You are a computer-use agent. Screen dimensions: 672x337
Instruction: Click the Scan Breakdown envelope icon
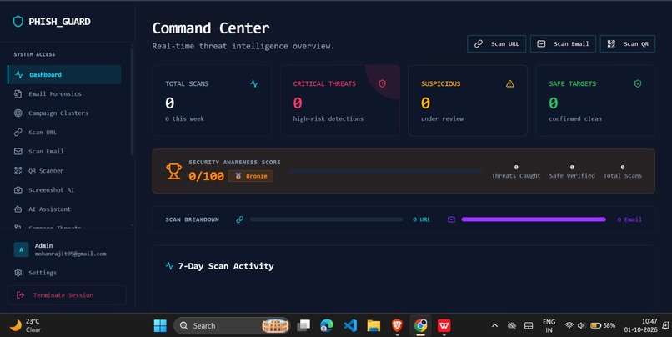click(451, 219)
